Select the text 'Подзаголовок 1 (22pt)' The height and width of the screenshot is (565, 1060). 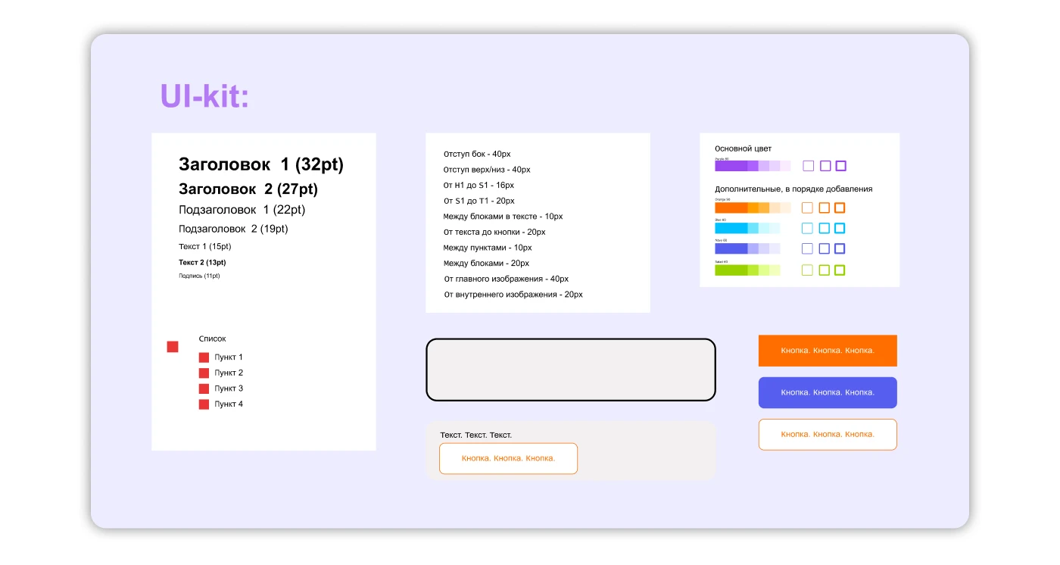[242, 210]
